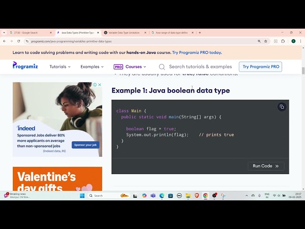Click in Search tutorials & examples field
Viewport: 305px width, 229px height.
tap(200, 67)
